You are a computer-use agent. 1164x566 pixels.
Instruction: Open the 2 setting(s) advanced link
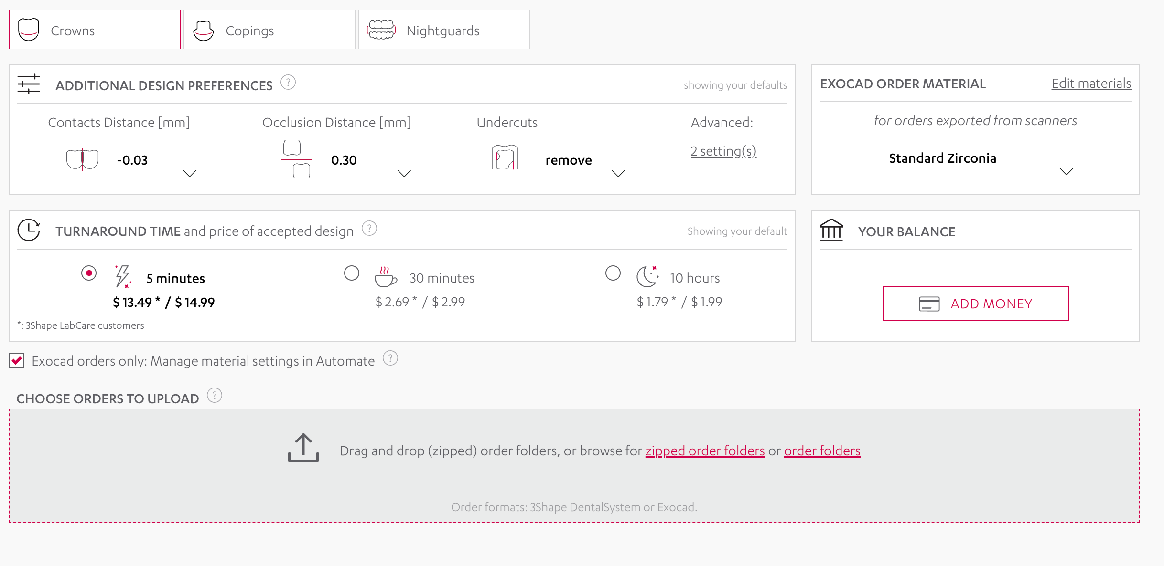coord(723,151)
